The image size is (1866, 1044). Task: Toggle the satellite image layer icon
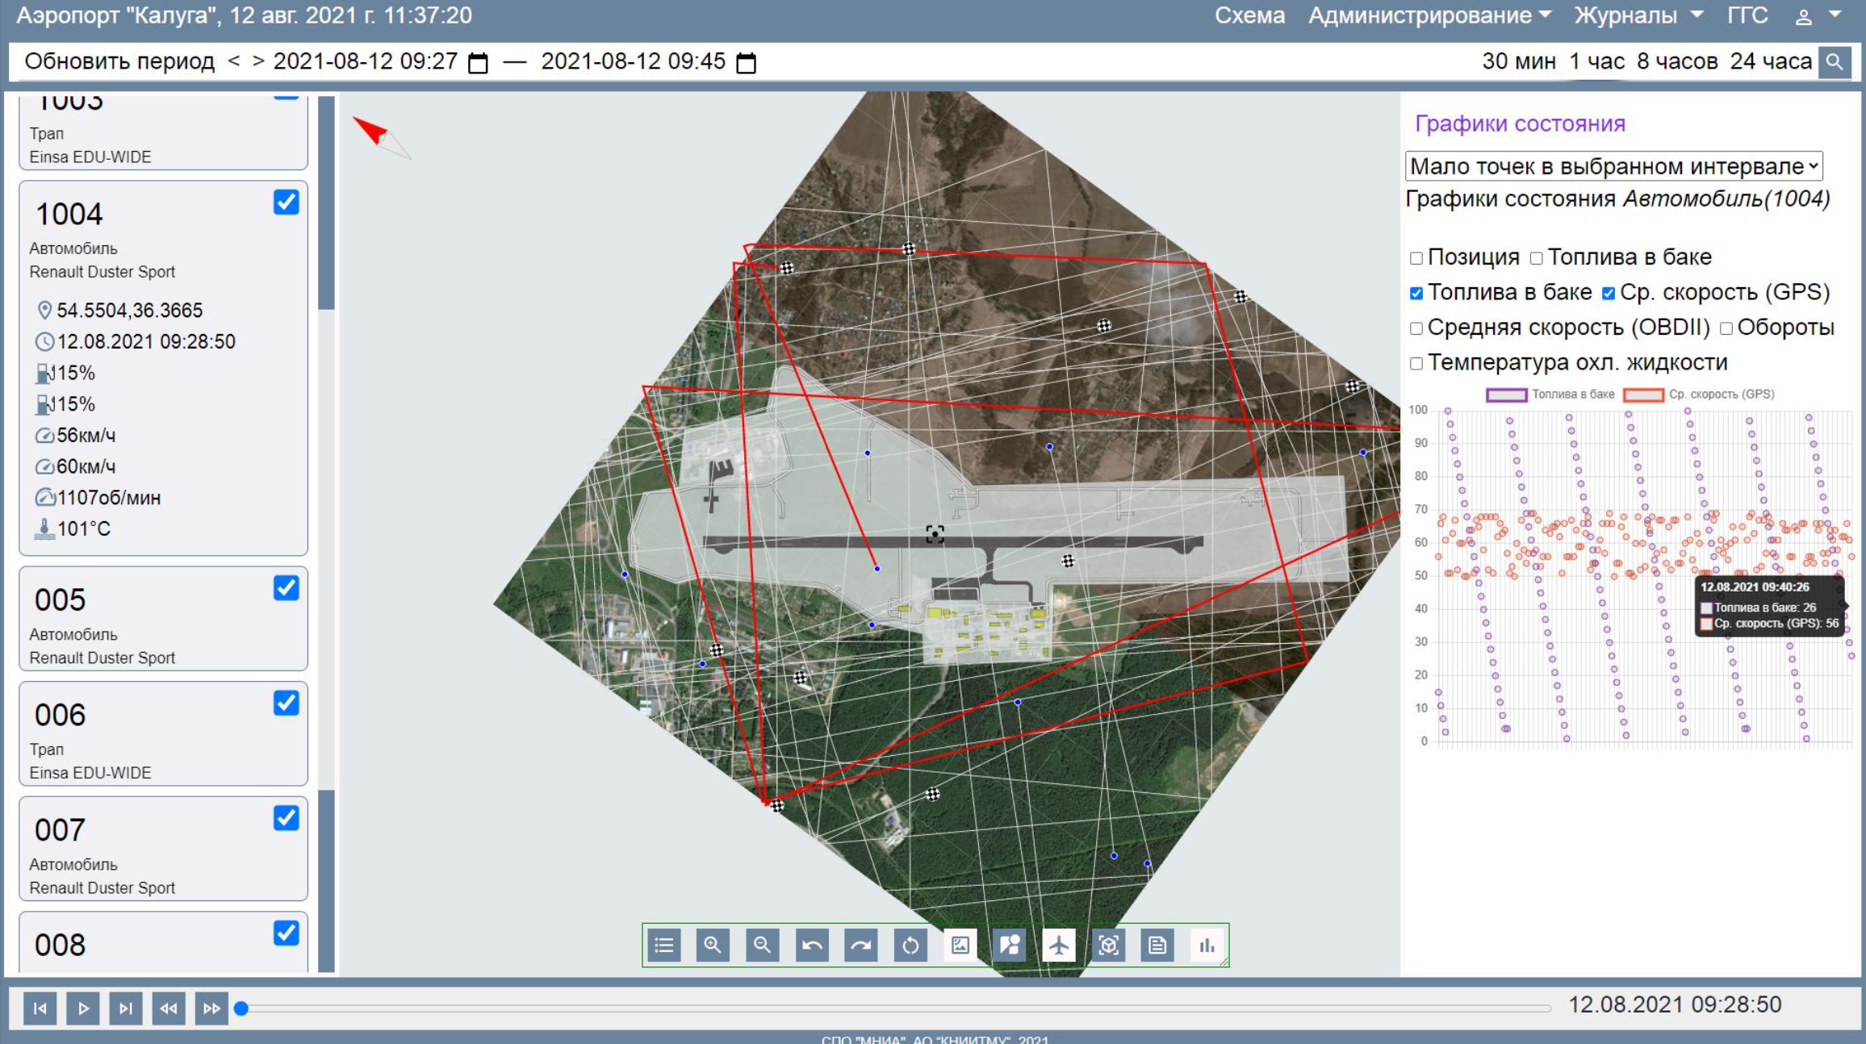coord(960,945)
